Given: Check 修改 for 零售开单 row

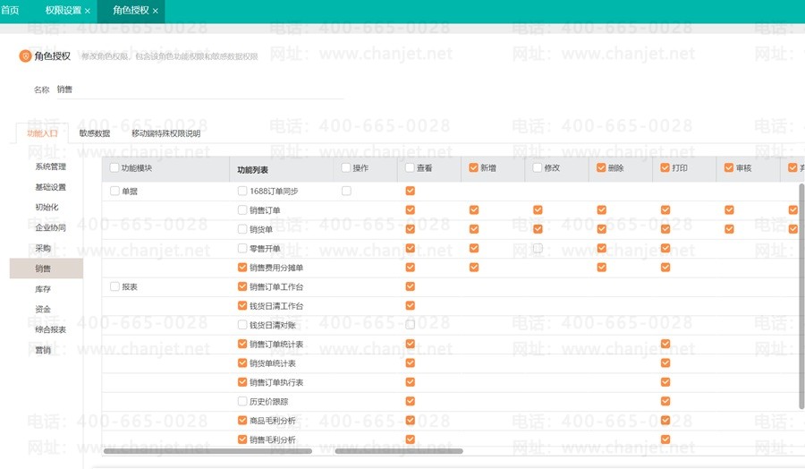Looking at the screenshot, I should (538, 248).
